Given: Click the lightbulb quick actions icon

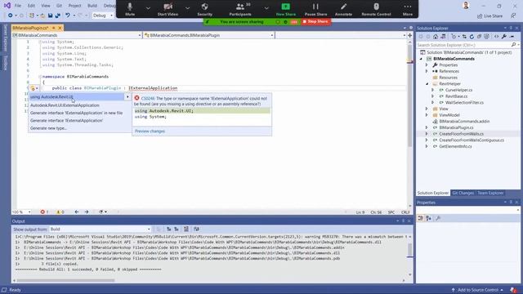Looking at the screenshot, I should 33,88.
